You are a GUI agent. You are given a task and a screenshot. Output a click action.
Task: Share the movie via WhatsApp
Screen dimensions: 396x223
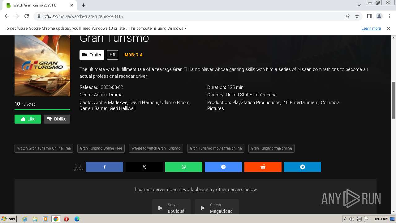pos(184,167)
